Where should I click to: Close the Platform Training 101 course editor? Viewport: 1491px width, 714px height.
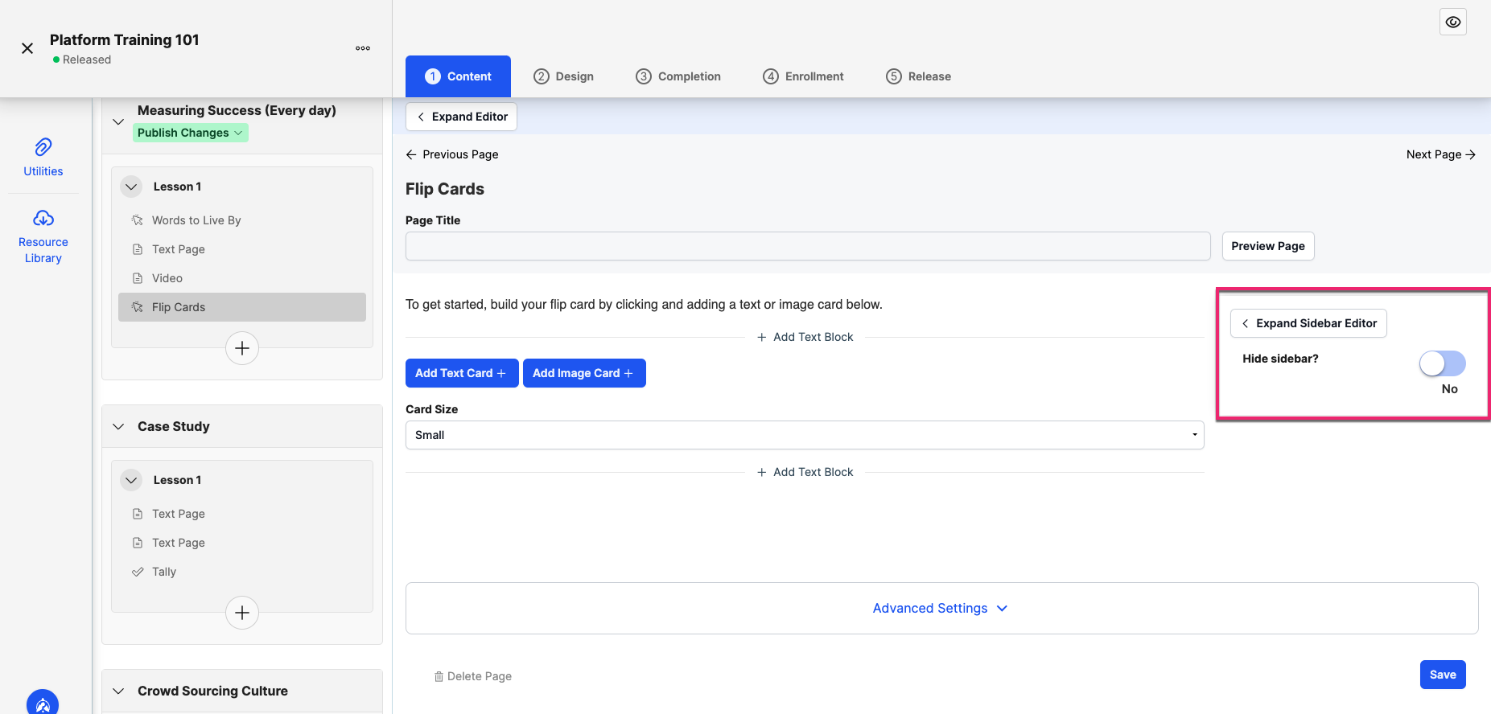coord(27,48)
